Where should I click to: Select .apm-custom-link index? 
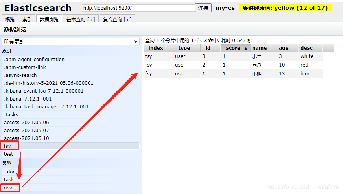71,67
